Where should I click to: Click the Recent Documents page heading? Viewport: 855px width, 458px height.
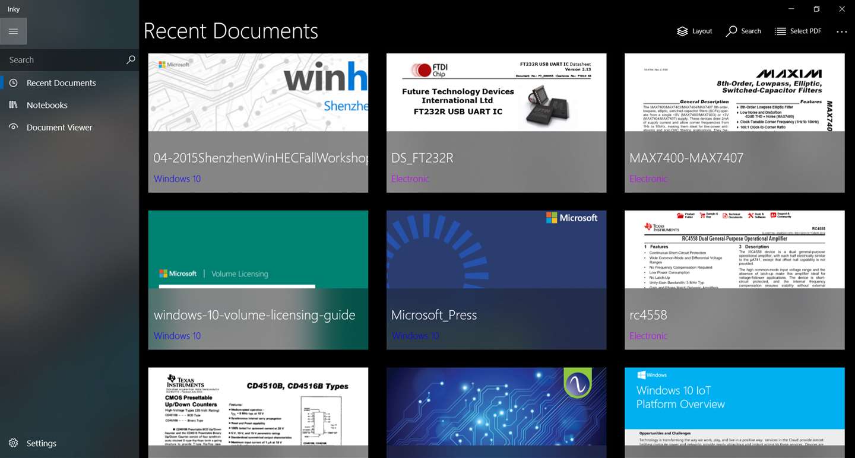231,31
